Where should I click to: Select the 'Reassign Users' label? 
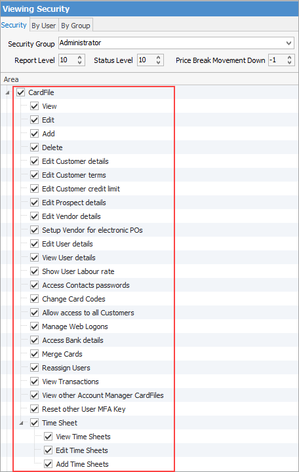[x=66, y=368]
